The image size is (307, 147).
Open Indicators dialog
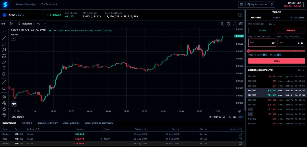(x=25, y=23)
